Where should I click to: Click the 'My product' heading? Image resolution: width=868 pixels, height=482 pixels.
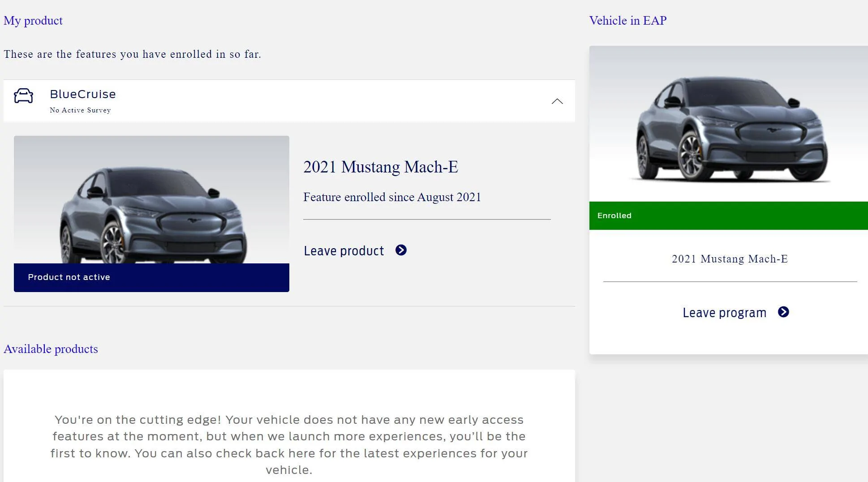coord(33,21)
